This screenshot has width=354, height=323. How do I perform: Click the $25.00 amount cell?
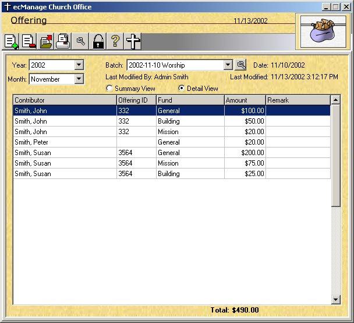pos(245,174)
